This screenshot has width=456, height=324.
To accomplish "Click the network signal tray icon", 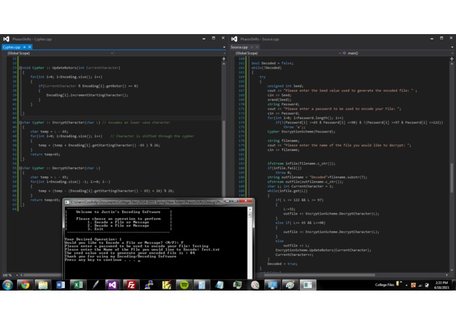I will pos(420,285).
